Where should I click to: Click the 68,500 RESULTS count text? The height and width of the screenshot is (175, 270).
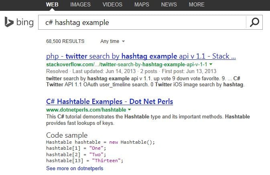65,41
